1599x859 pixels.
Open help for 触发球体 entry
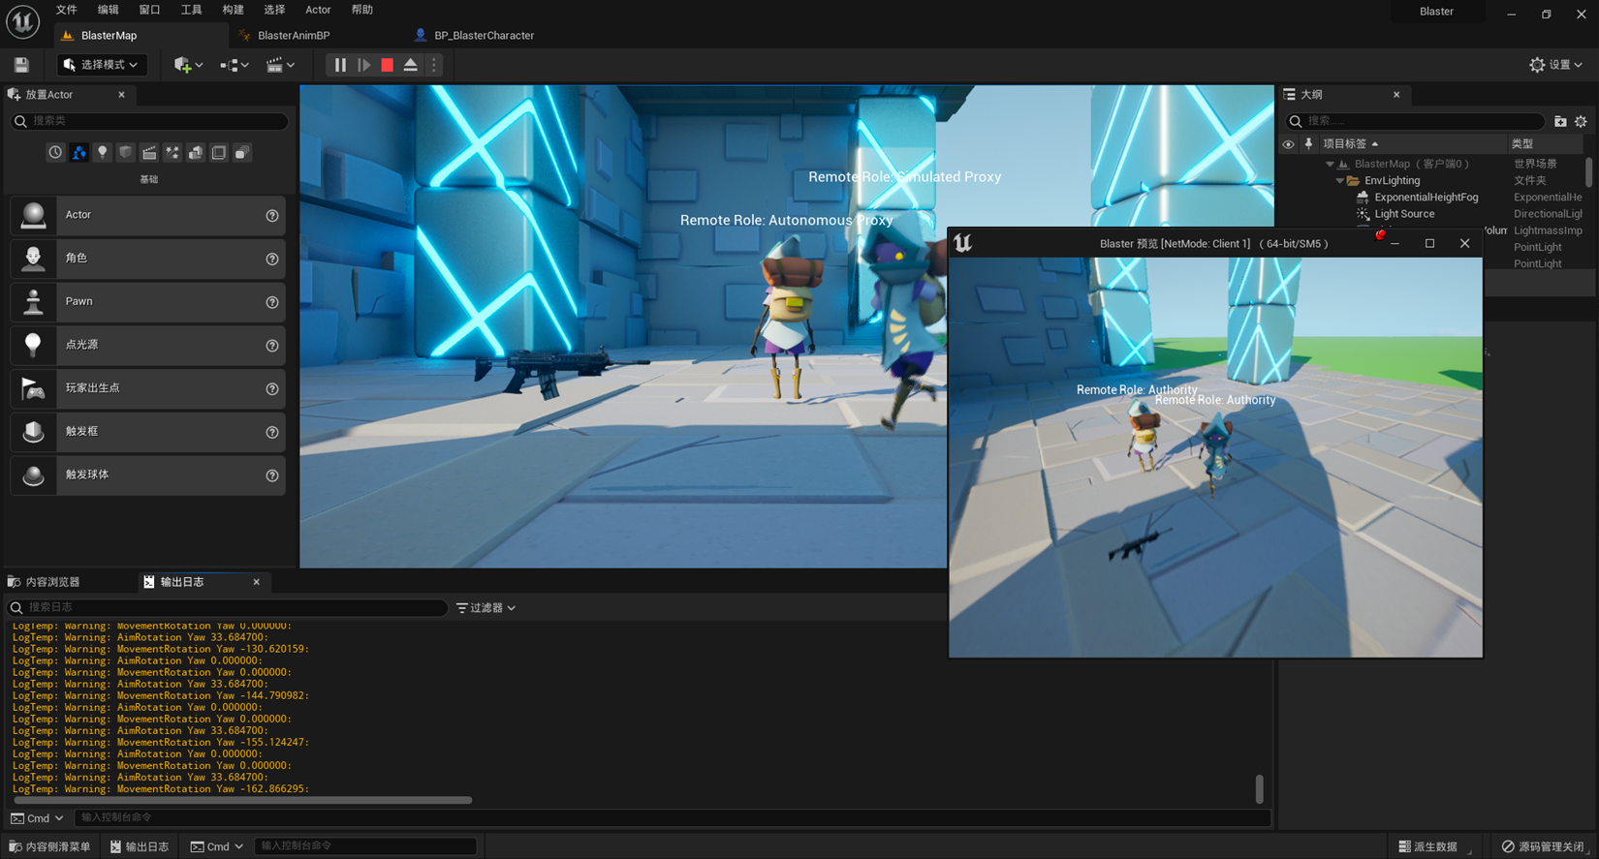(x=272, y=476)
